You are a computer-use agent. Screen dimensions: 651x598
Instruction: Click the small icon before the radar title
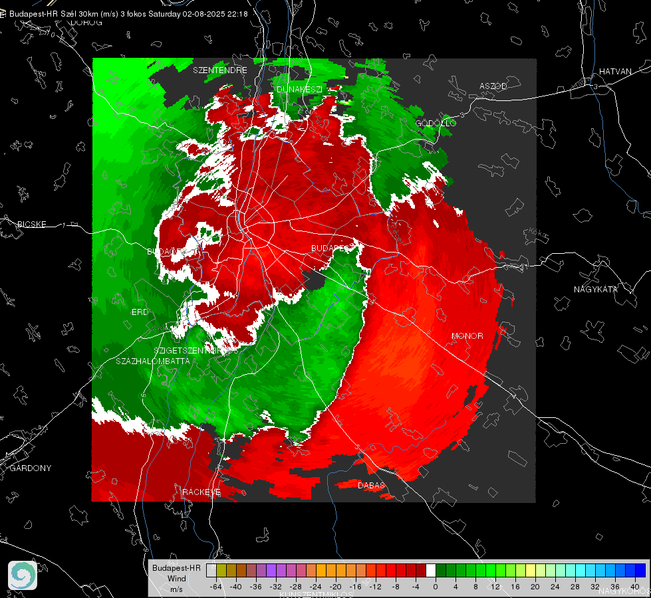(x=3, y=14)
